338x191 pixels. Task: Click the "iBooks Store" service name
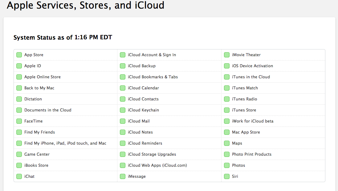point(36,166)
